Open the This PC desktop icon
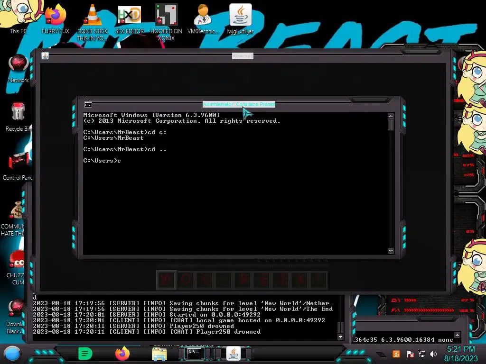 19,17
